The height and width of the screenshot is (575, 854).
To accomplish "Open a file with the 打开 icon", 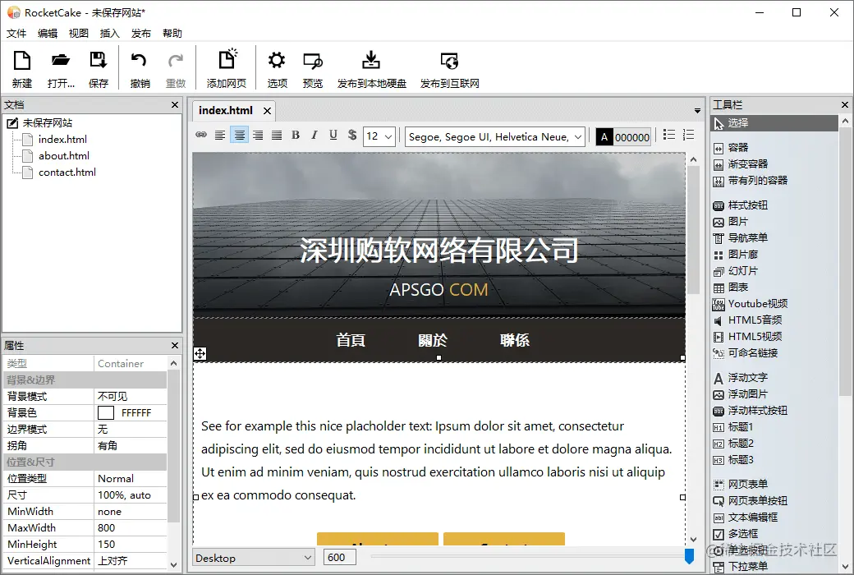I will coord(61,68).
